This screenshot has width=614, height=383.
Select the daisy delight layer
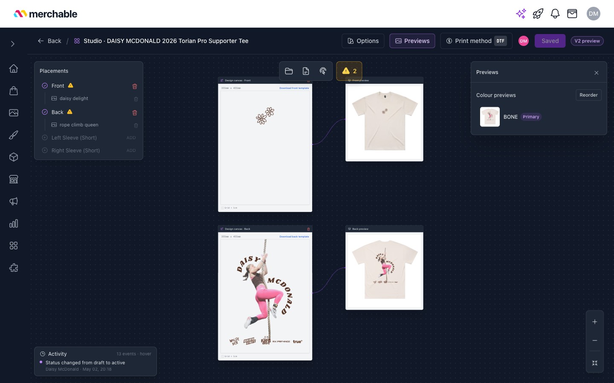click(74, 98)
